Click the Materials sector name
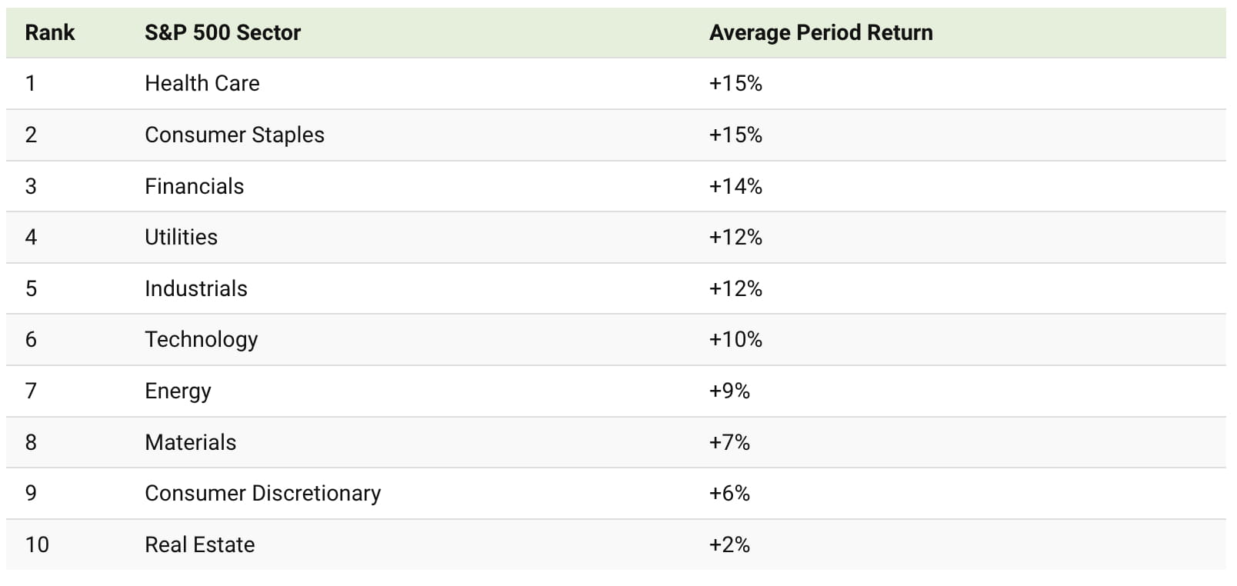 191,442
